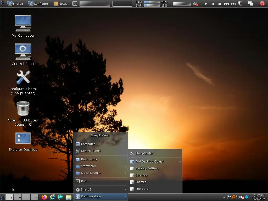Viewport: 268px width, 201px height.
Task: Expand hidden tray icons with the arrow
Action: point(224,197)
